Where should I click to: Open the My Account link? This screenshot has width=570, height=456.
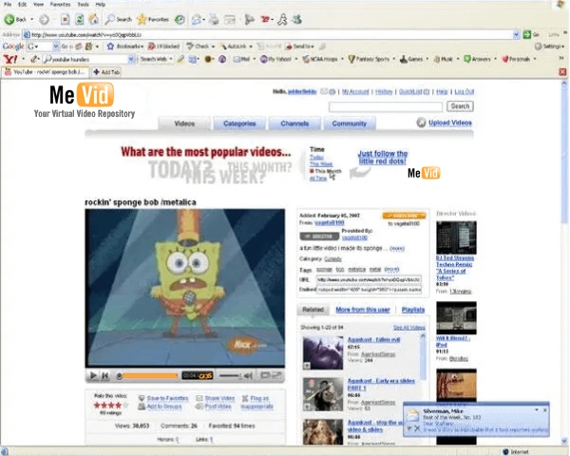[355, 91]
